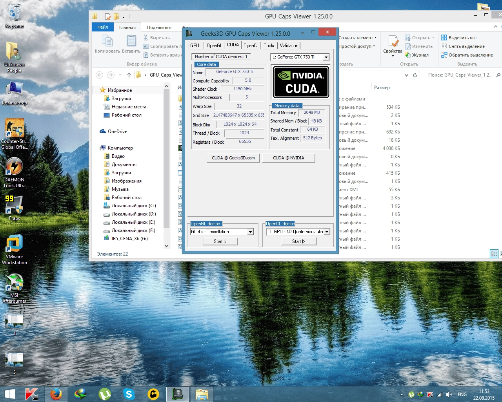
Task: Select the VMware Workstation shortcut
Action: point(15,249)
